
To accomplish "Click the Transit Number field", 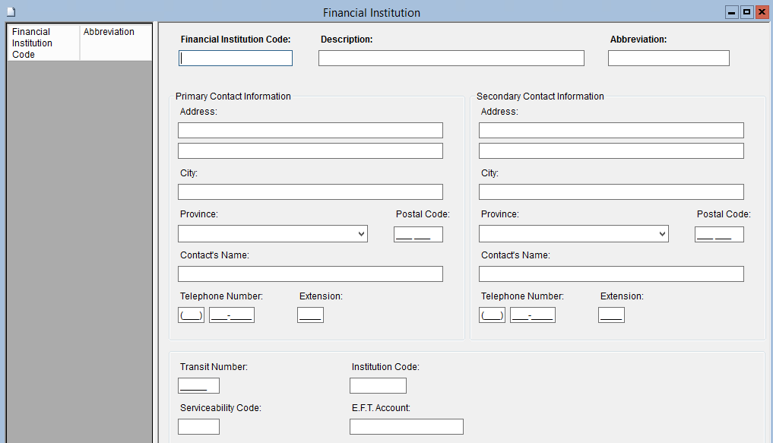I will 198,386.
